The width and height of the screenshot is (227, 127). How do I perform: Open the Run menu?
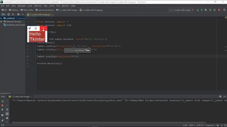tap(45, 6)
